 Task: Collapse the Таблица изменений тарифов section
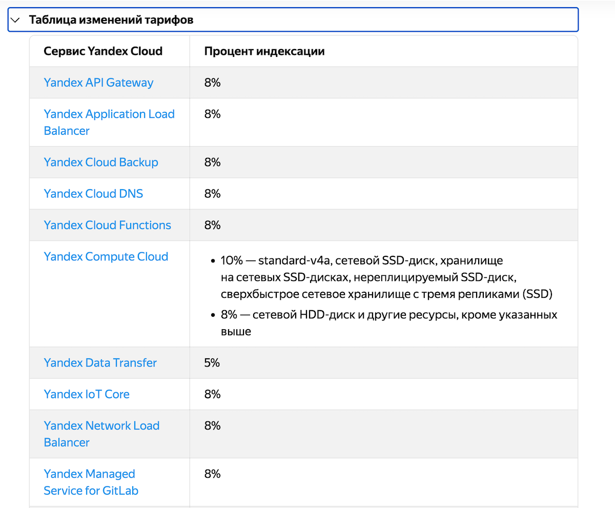(293, 20)
